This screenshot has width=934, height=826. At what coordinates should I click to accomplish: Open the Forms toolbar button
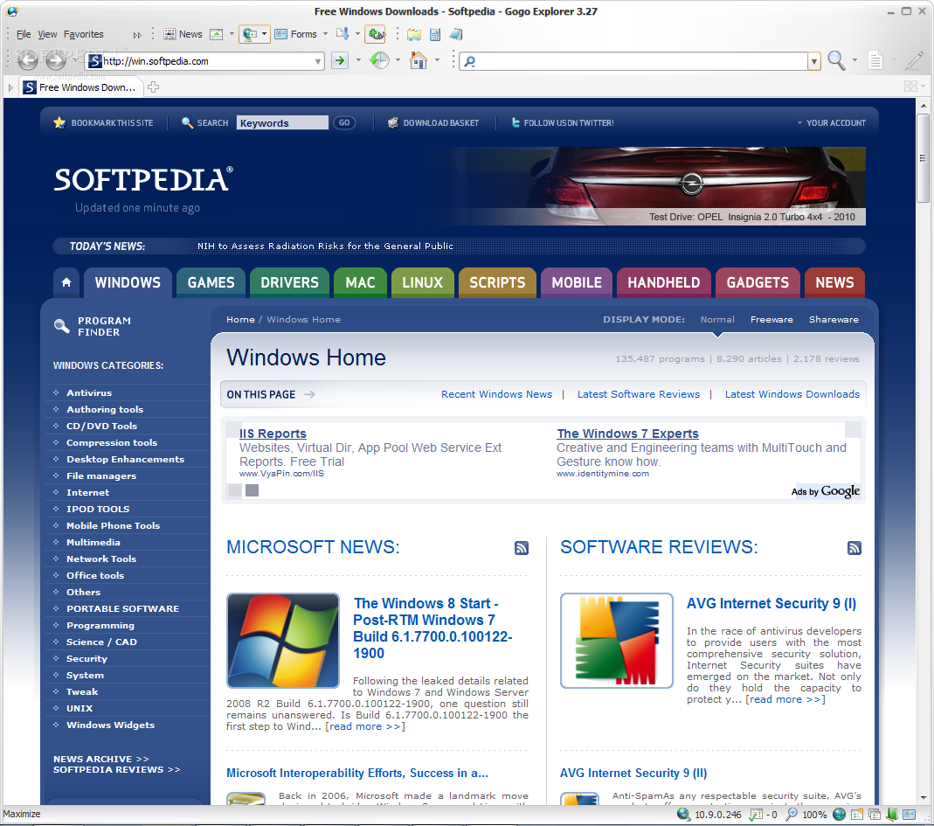coord(295,34)
